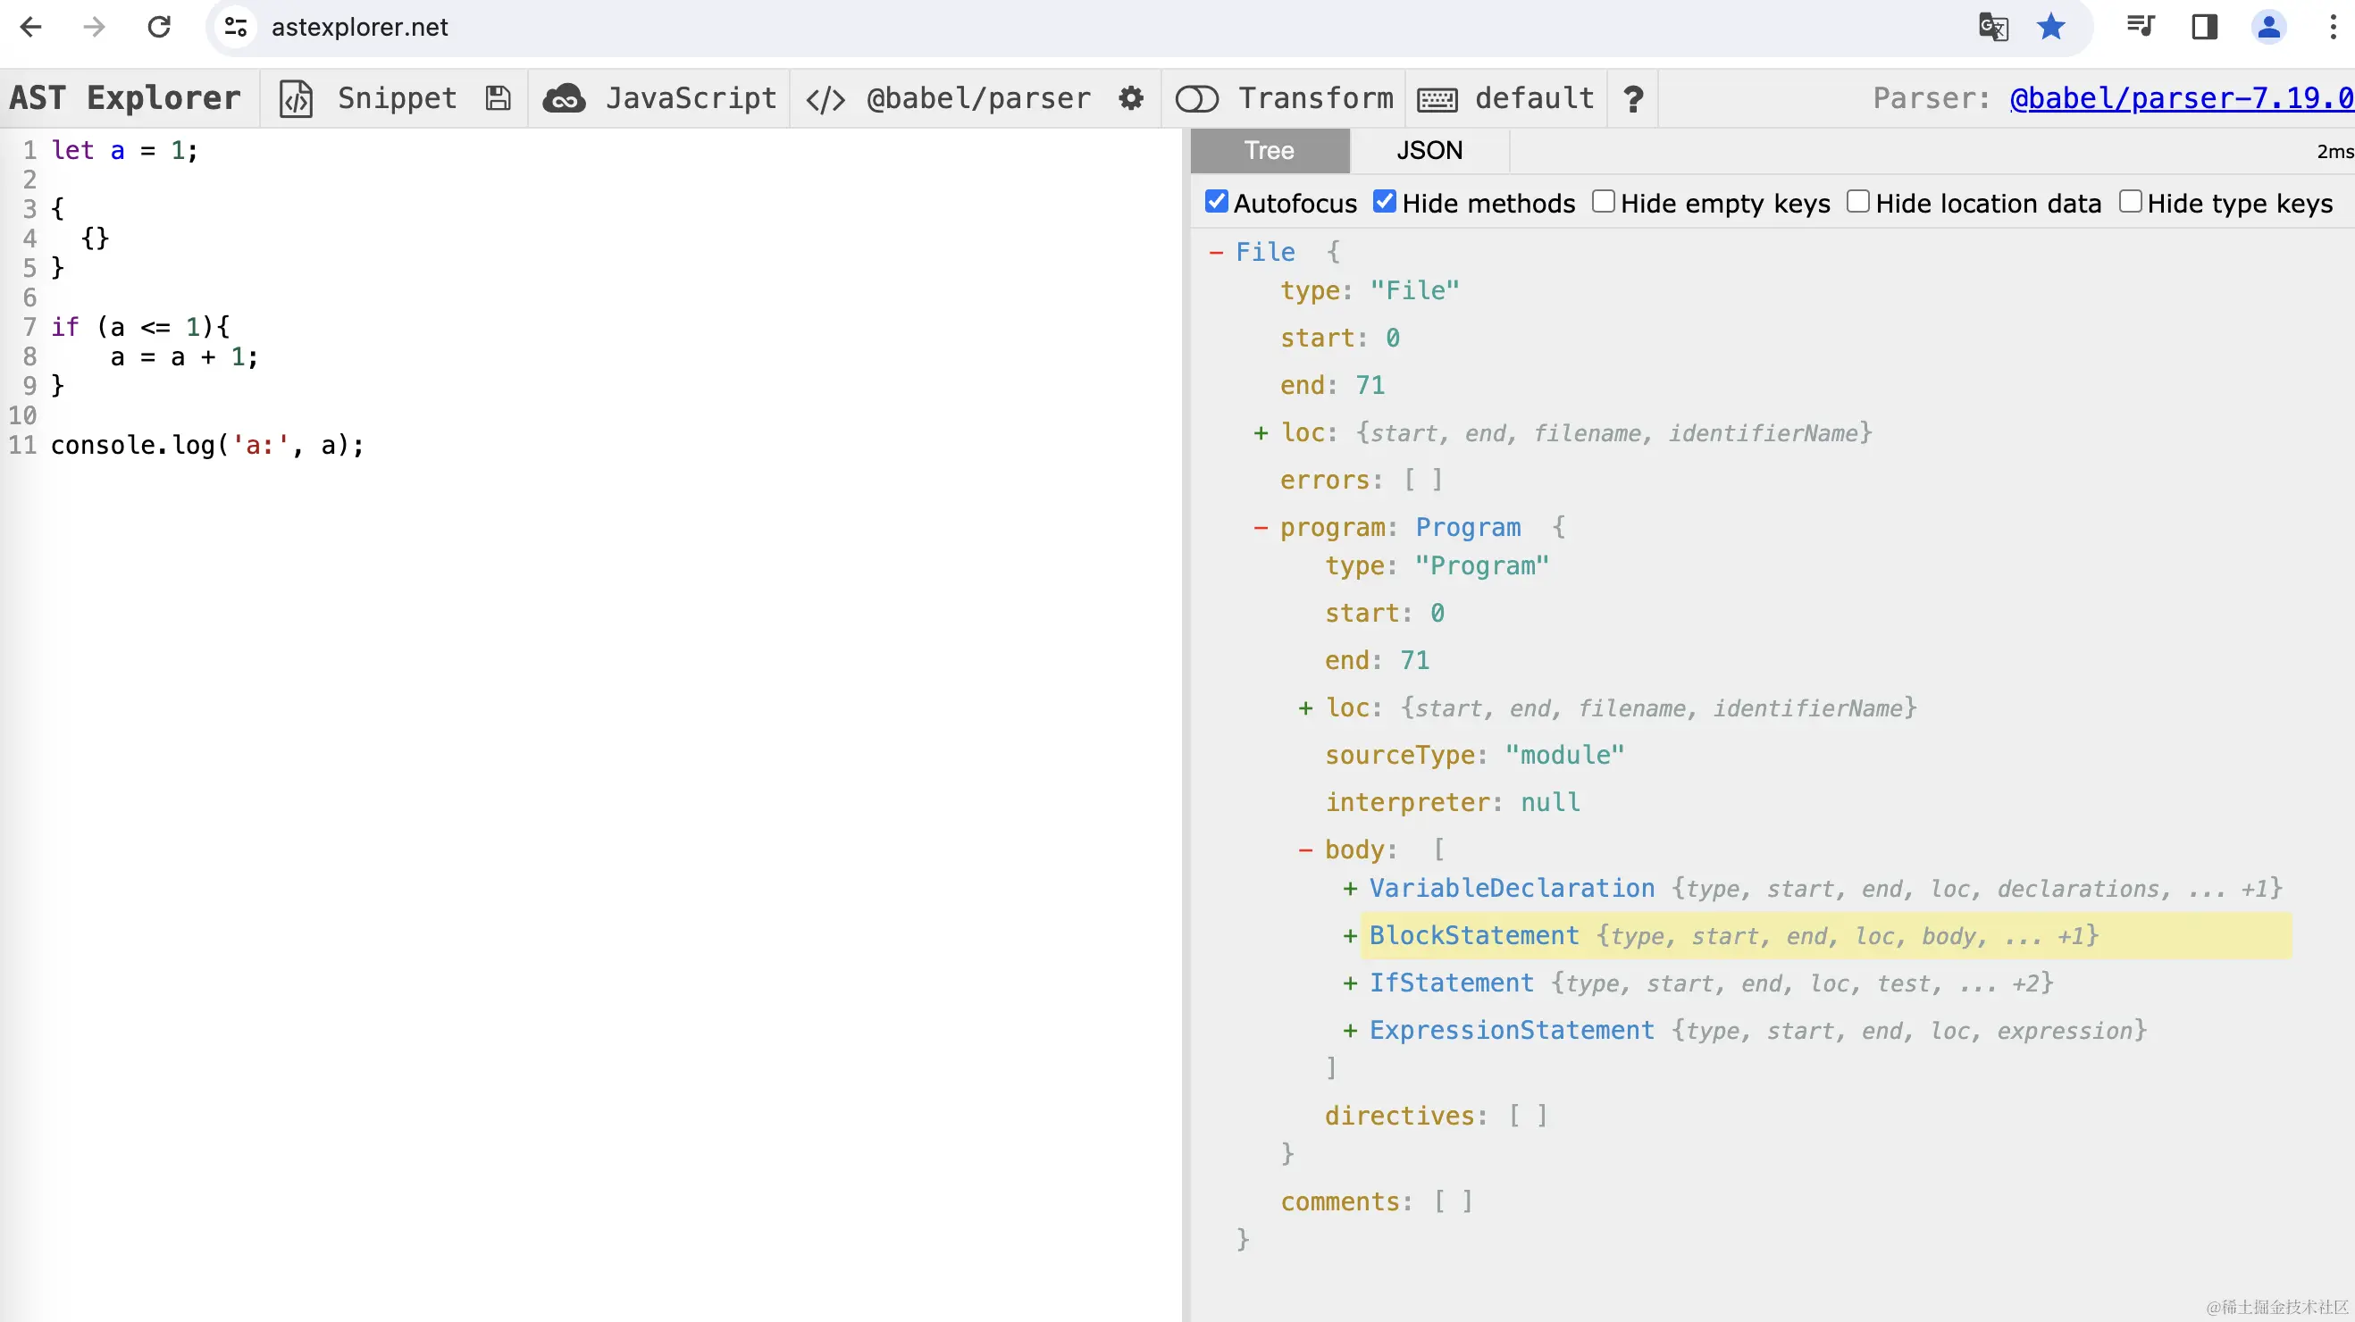Image resolution: width=2355 pixels, height=1322 pixels.
Task: Click the translate page icon
Action: click(1993, 28)
